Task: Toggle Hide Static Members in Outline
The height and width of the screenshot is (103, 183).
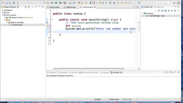Action: pos(168,11)
